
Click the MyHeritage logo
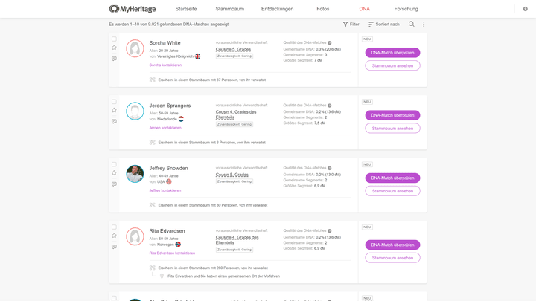coord(133,9)
